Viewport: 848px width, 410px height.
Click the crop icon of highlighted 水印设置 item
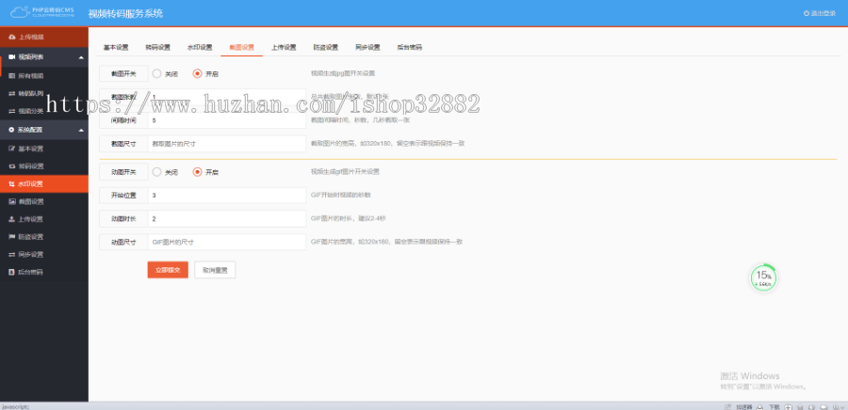(12, 184)
